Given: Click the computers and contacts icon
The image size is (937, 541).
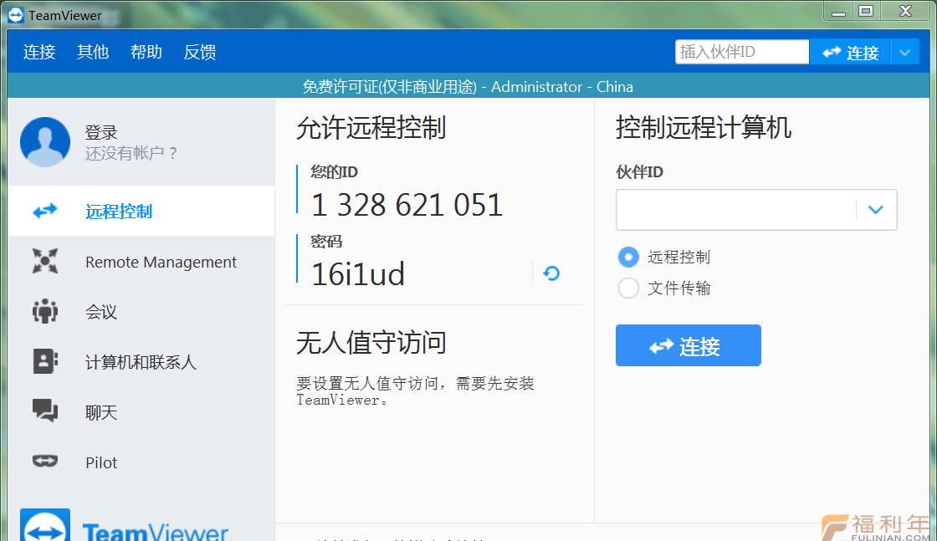Looking at the screenshot, I should coord(45,361).
